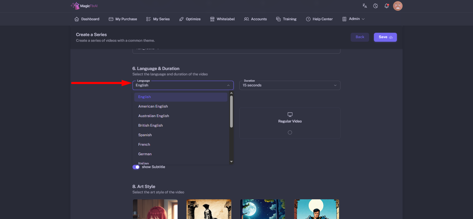Choose Spanish from the language list
473x219 pixels.
tap(145, 135)
